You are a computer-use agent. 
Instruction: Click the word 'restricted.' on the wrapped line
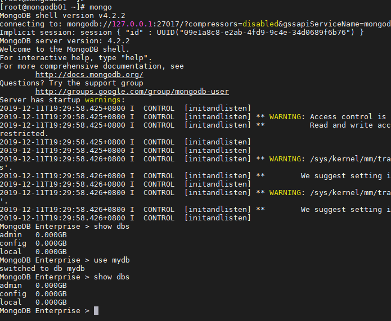click(x=24, y=134)
